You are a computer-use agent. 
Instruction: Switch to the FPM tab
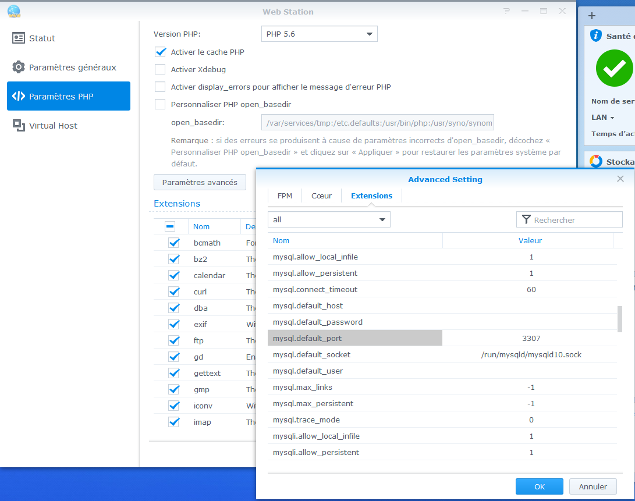(285, 196)
